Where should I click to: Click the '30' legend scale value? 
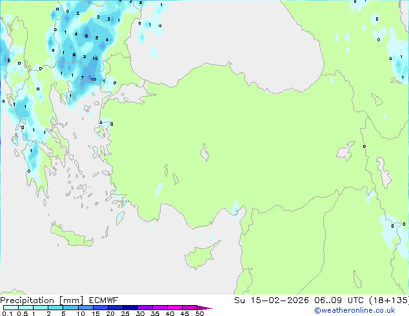[140, 313]
